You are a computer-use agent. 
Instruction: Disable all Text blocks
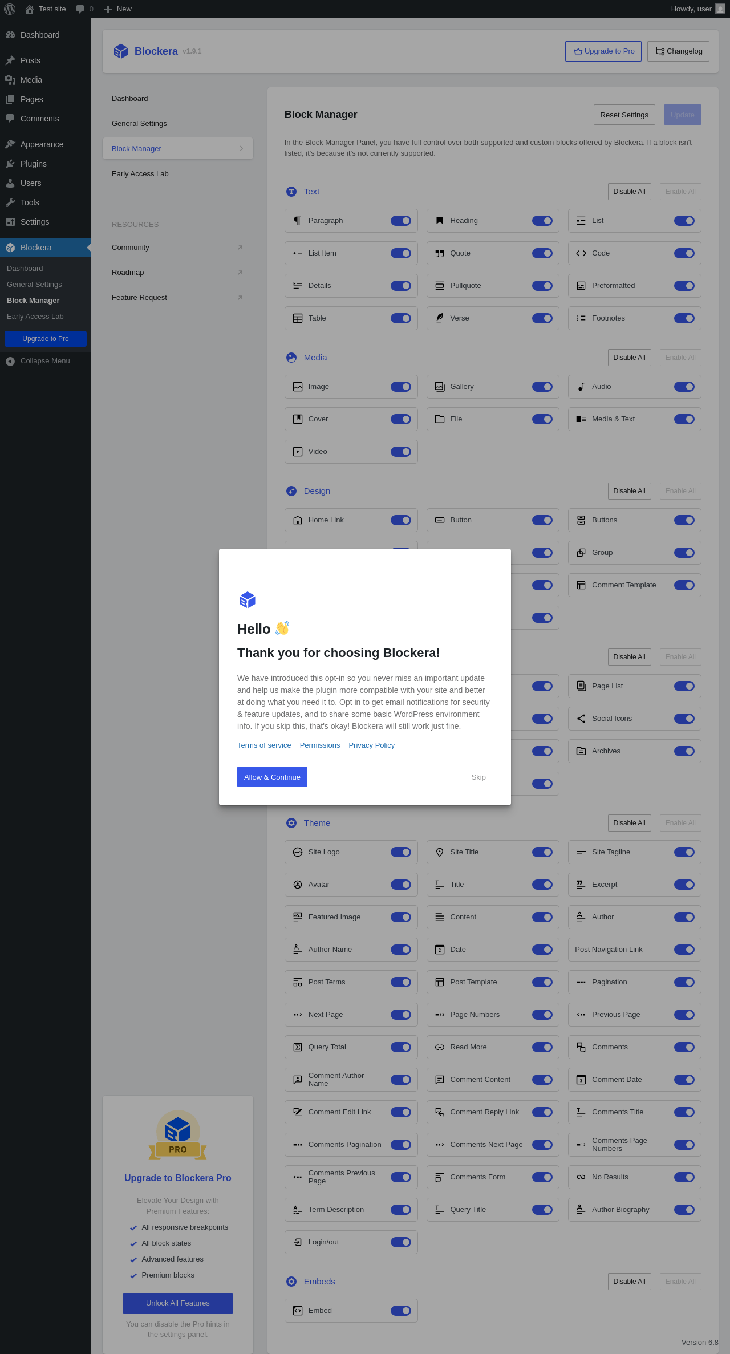pos(630,192)
